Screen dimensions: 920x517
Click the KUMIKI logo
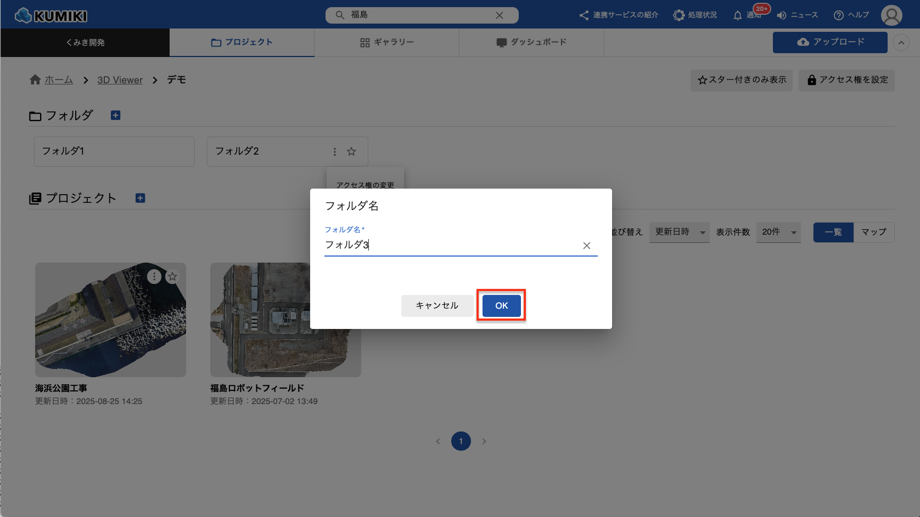coord(51,15)
